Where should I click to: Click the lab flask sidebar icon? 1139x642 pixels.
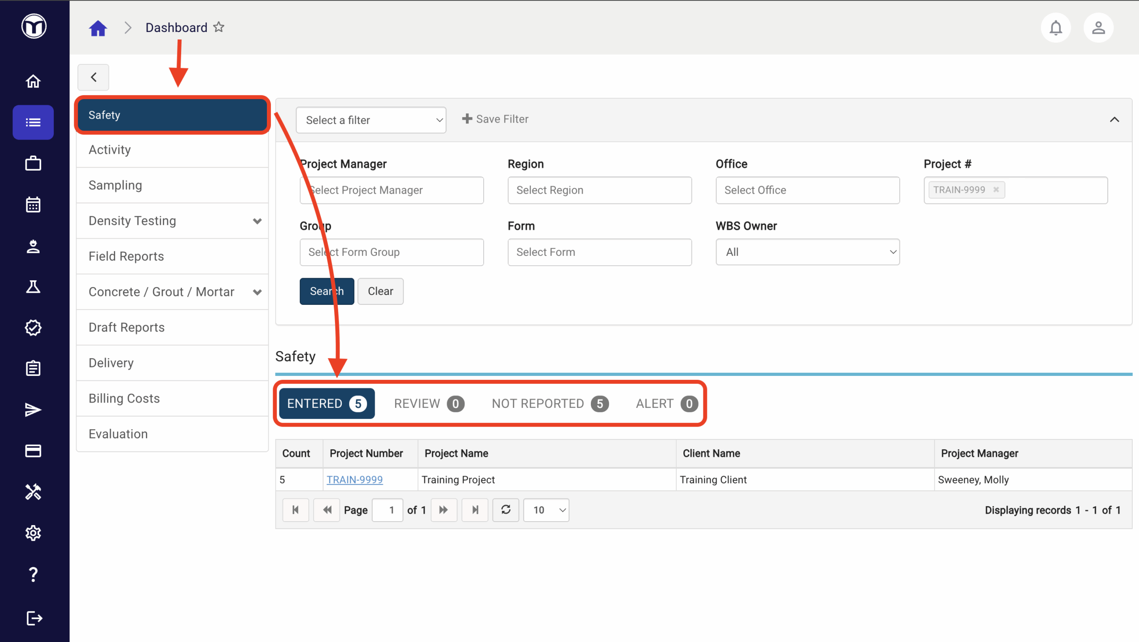[x=33, y=287]
